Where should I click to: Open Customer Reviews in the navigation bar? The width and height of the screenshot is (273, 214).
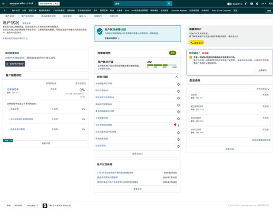coord(179,10)
